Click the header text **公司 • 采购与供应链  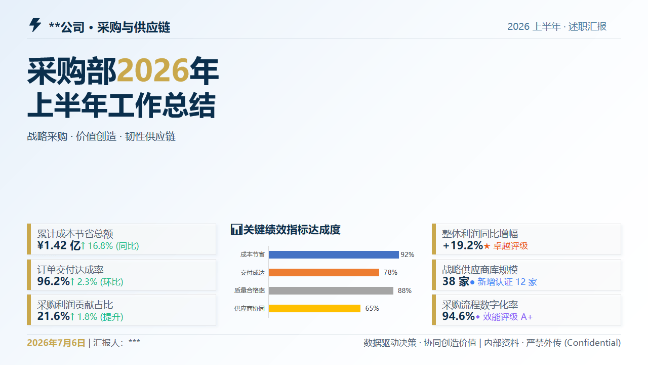(109, 27)
